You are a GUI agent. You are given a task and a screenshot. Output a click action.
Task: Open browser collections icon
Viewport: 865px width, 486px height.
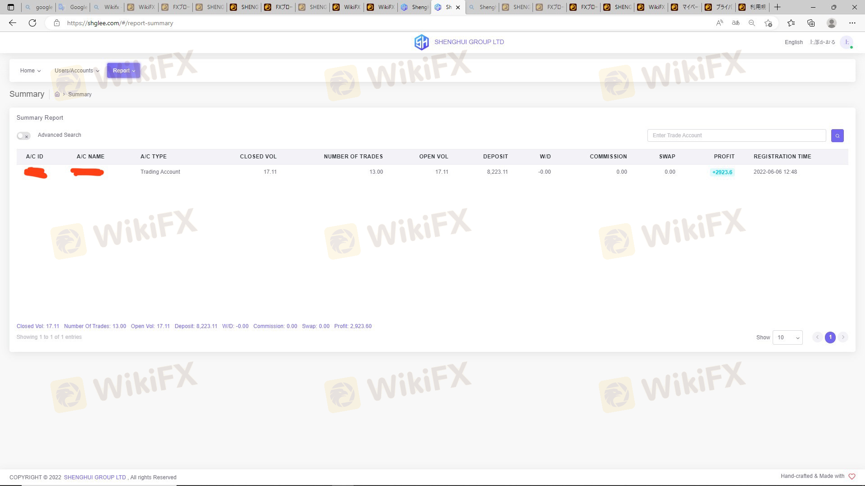tap(811, 23)
